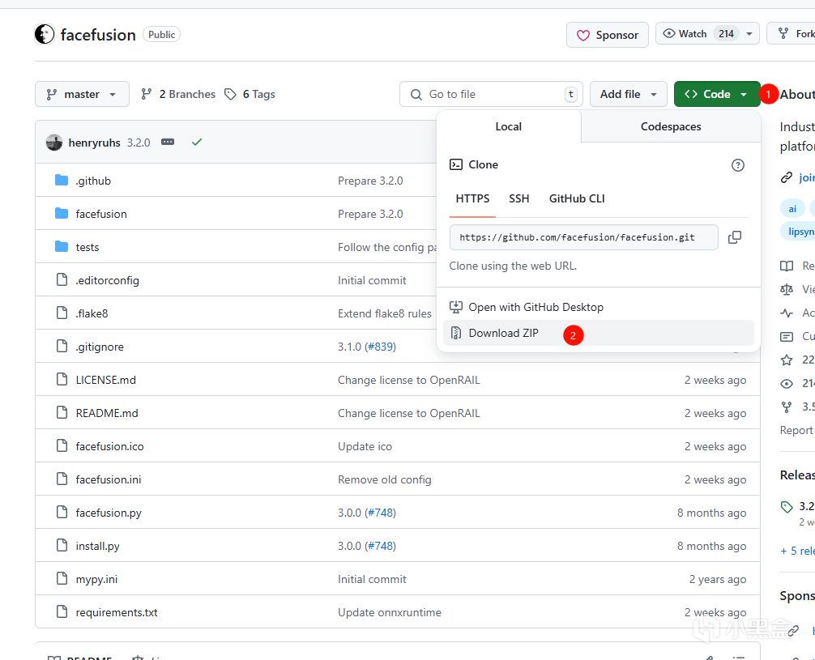Click the Download ZIP file icon
Image resolution: width=815 pixels, height=660 pixels.
456,333
